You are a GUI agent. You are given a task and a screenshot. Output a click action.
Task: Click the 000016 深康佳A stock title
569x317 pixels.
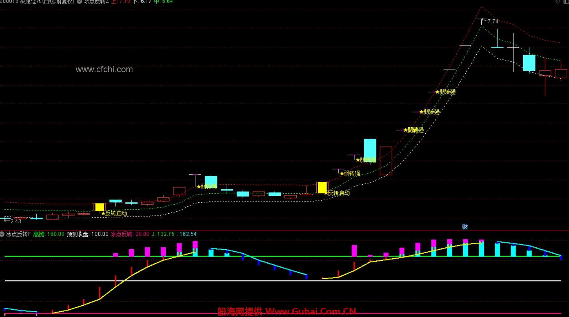click(x=21, y=2)
